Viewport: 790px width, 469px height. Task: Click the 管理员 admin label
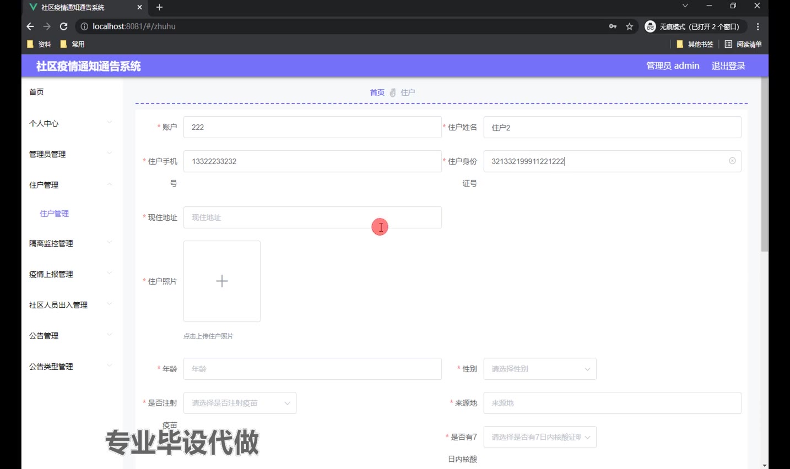[673, 66]
